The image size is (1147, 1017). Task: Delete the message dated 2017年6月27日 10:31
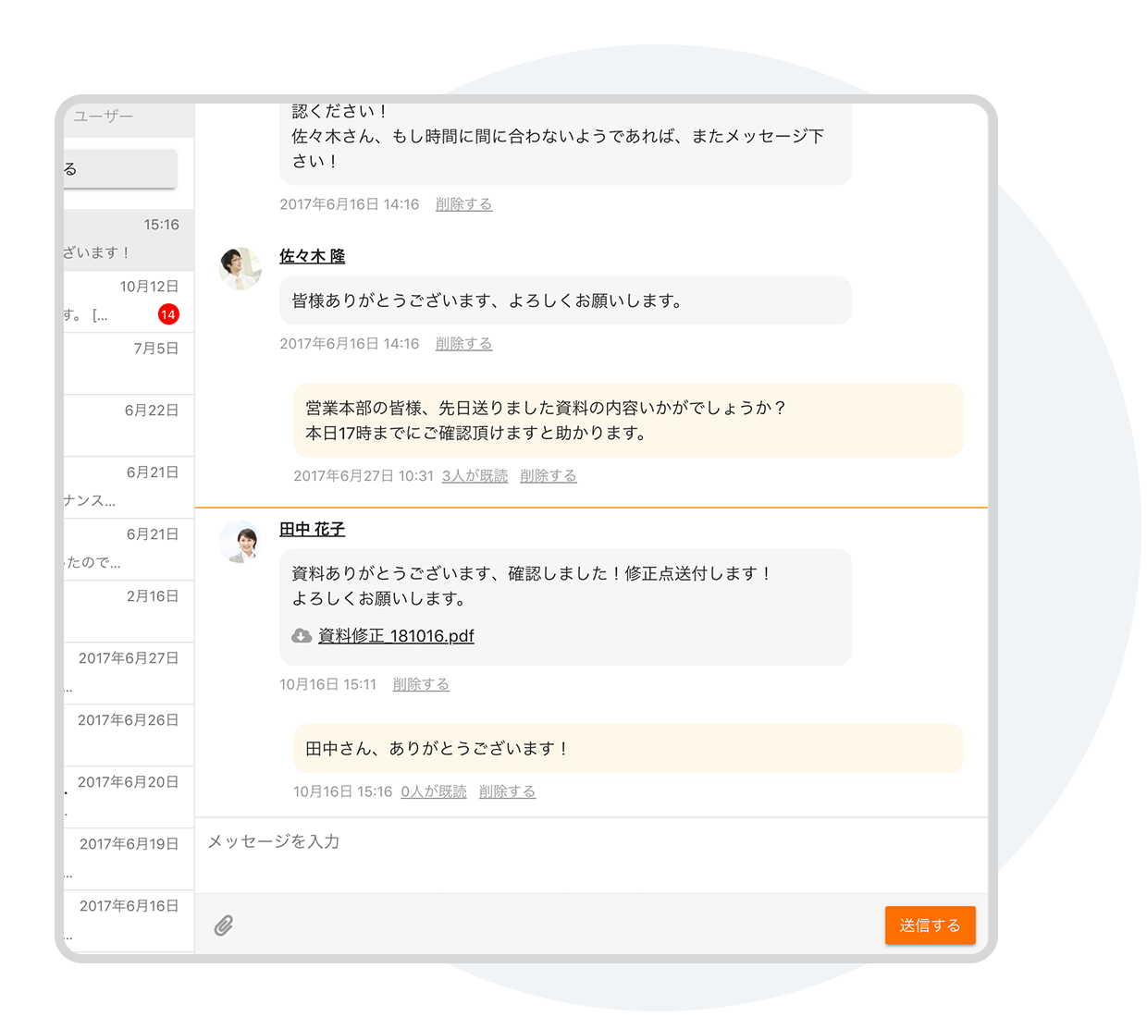pos(548,476)
